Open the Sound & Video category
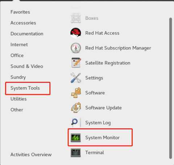The width and height of the screenshot is (174, 165). (x=27, y=66)
